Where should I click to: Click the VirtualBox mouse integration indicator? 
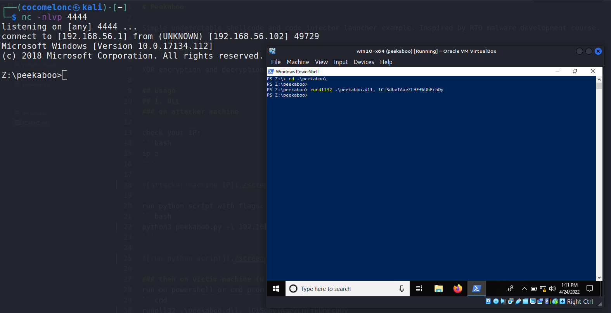[555, 301]
